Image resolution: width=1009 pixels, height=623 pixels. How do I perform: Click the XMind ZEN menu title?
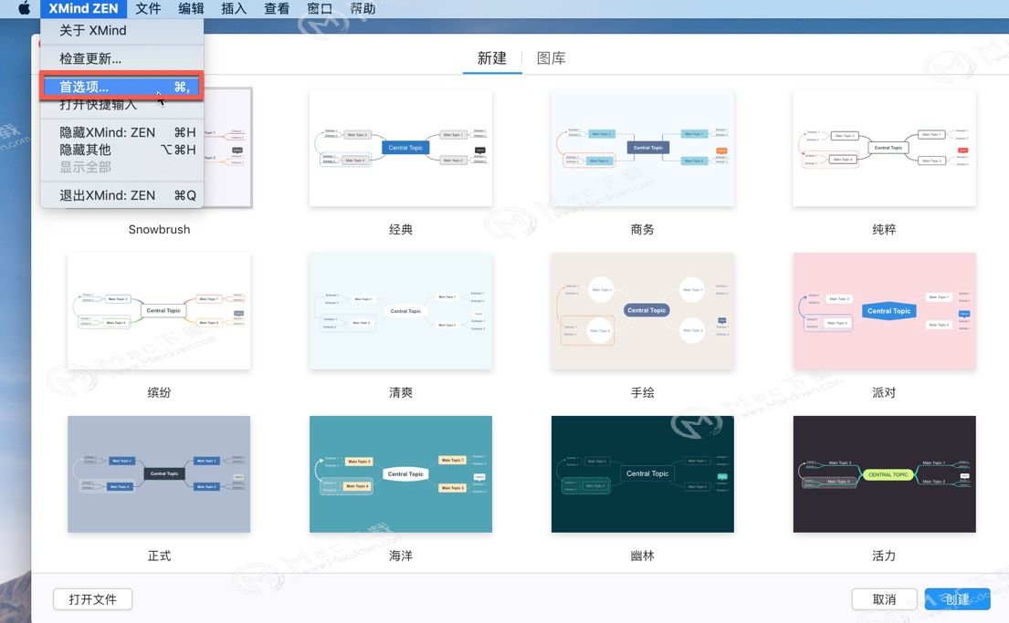tap(84, 8)
